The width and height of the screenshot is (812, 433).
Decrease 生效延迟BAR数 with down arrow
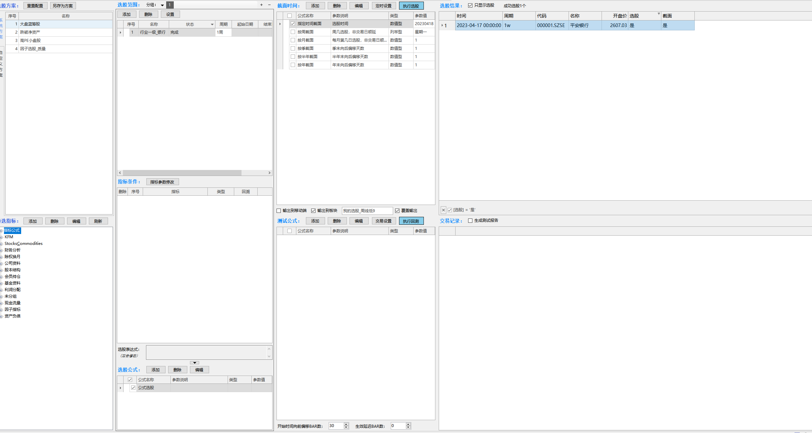408,428
